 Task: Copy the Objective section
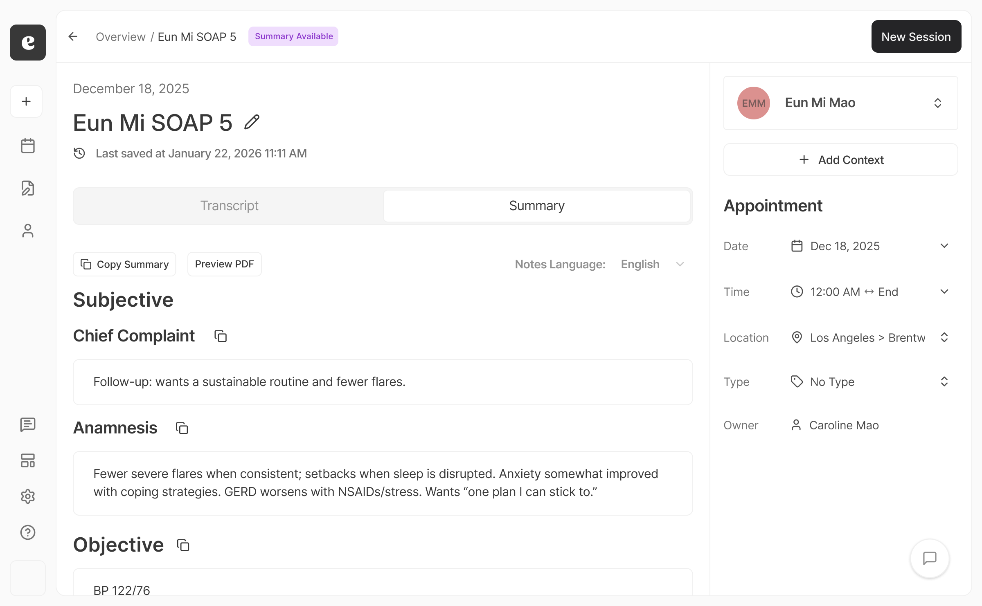pos(183,545)
